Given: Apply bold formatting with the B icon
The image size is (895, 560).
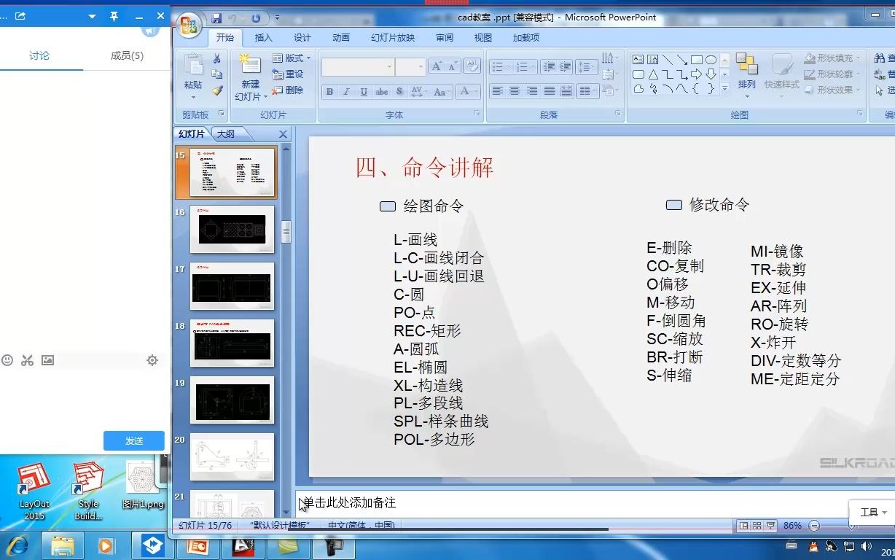Looking at the screenshot, I should coord(329,91).
